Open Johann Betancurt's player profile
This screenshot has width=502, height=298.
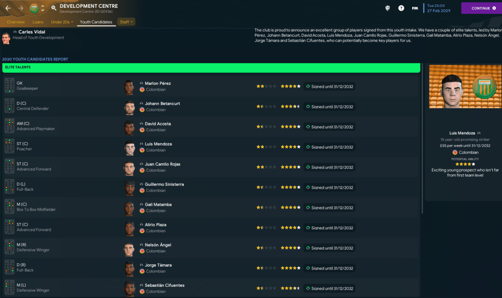click(x=162, y=103)
